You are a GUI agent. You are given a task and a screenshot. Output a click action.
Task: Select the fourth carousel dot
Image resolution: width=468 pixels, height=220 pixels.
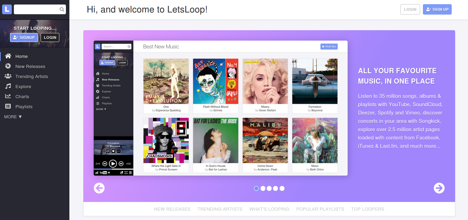(275, 188)
